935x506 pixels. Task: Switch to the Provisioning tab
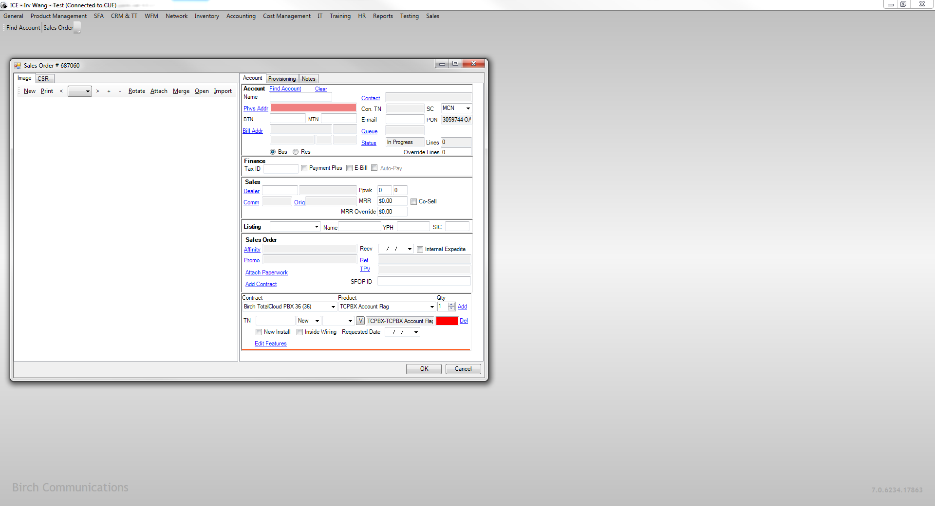(x=281, y=79)
